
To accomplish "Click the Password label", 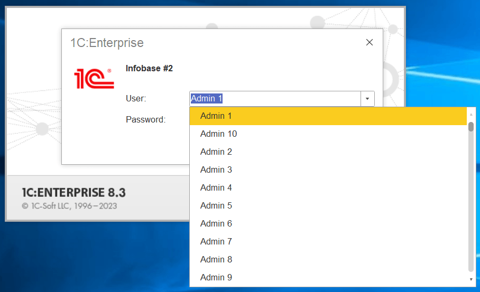I will tap(145, 120).
